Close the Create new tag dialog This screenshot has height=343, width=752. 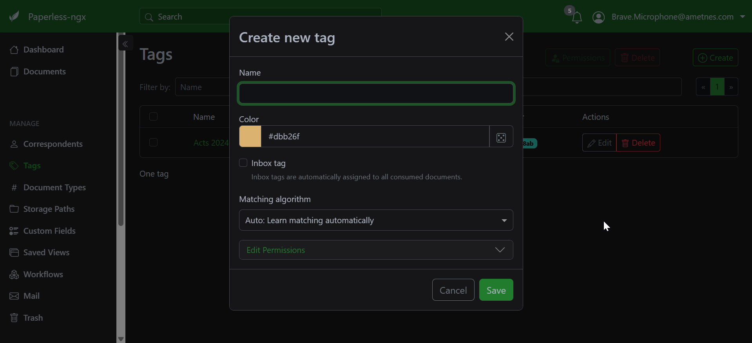click(509, 37)
